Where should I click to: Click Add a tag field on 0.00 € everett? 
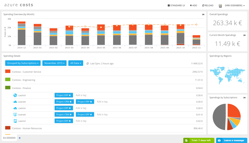click(x=102, y=102)
